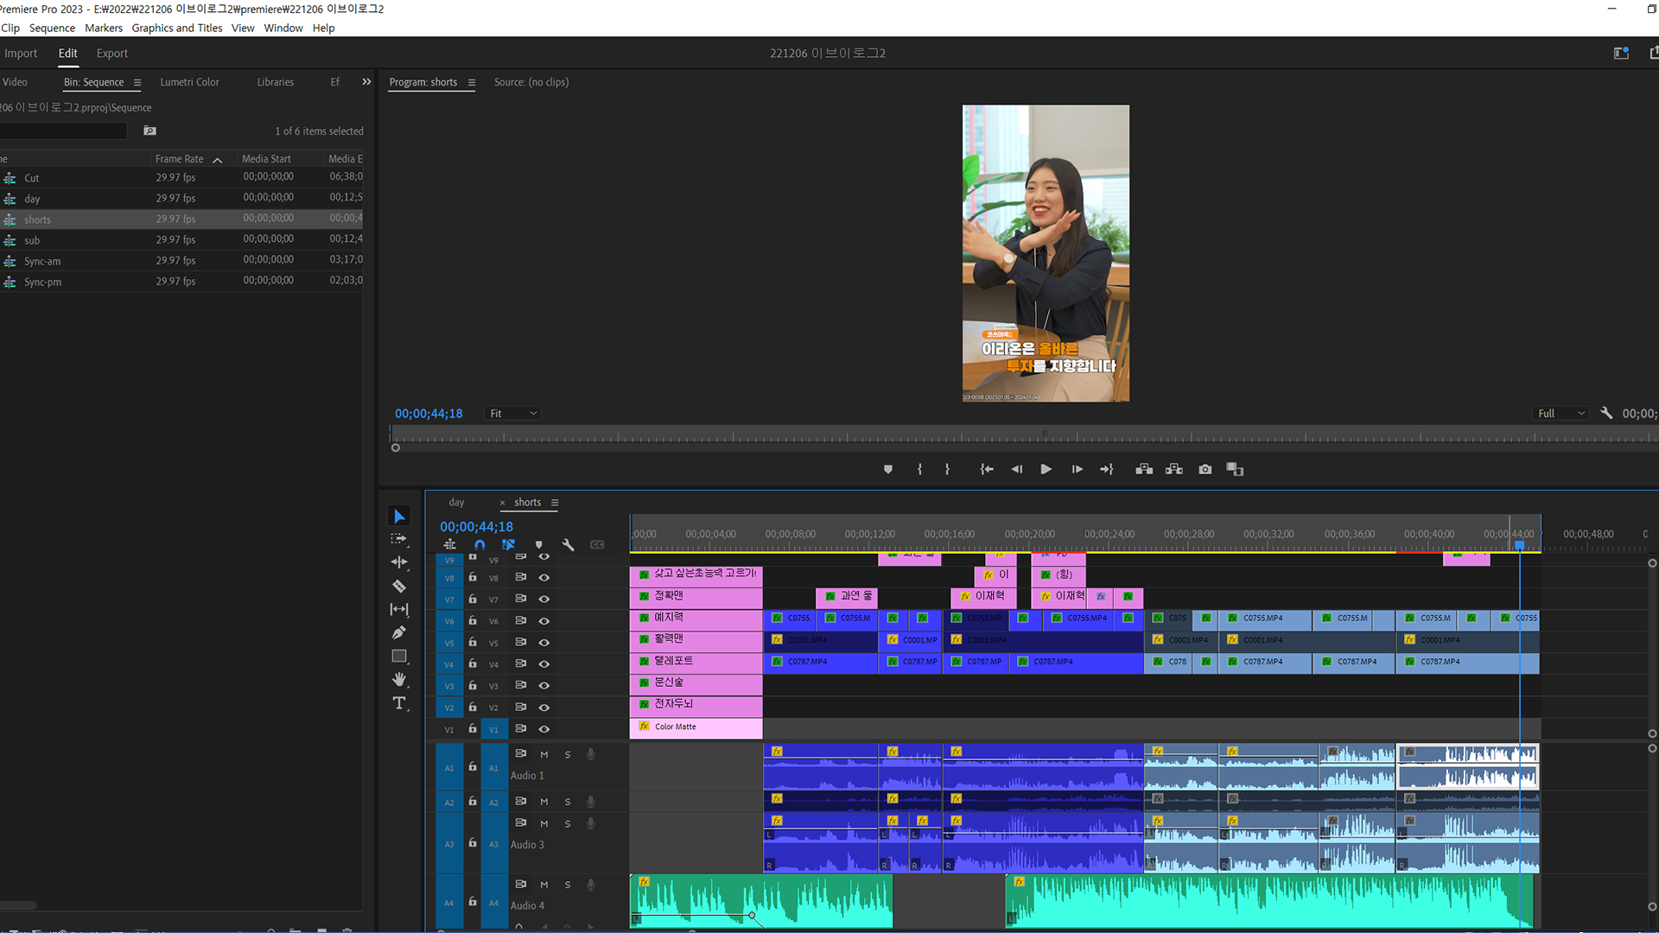This screenshot has height=933, width=1659.
Task: Toggle lock on track V4
Action: tap(473, 664)
